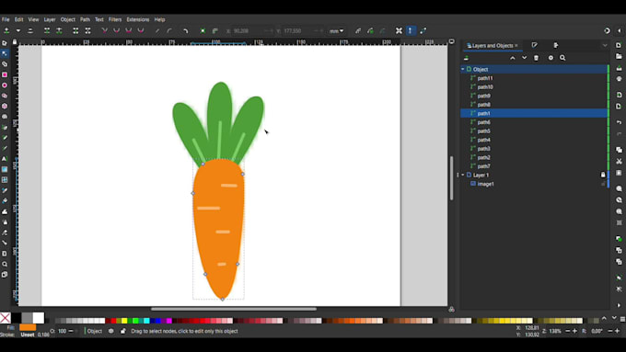Toggle the ruler corner lock guides icon

tap(15, 41)
